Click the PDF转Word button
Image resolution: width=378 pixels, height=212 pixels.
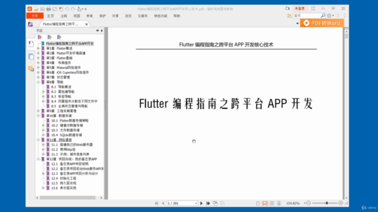[x=322, y=23]
